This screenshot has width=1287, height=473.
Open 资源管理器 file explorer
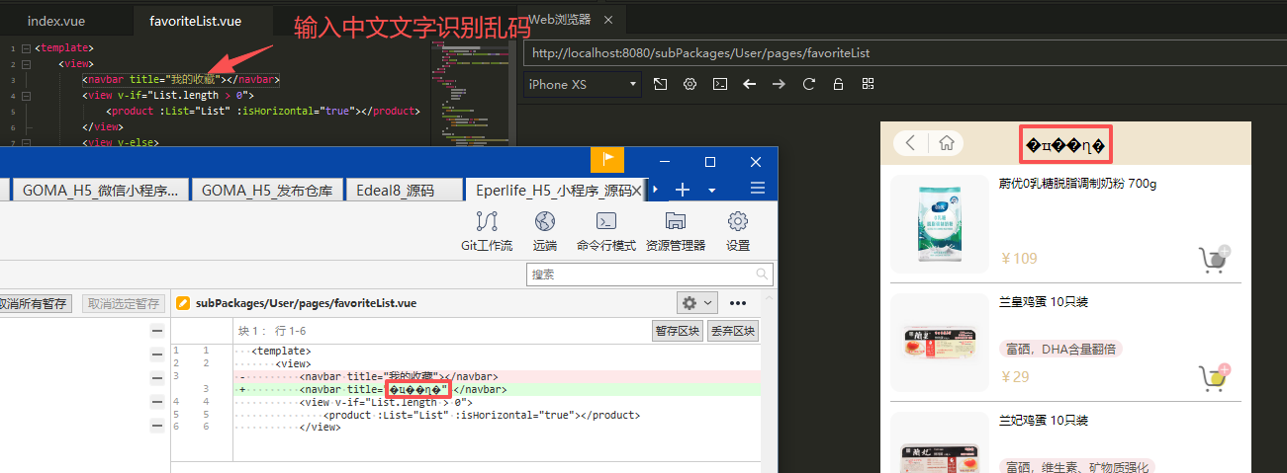coord(675,229)
